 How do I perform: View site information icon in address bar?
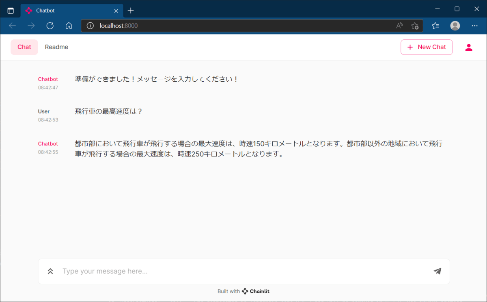coord(90,26)
